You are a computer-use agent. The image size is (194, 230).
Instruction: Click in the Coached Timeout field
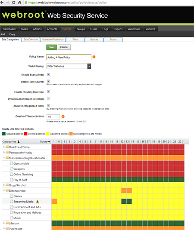point(53,117)
